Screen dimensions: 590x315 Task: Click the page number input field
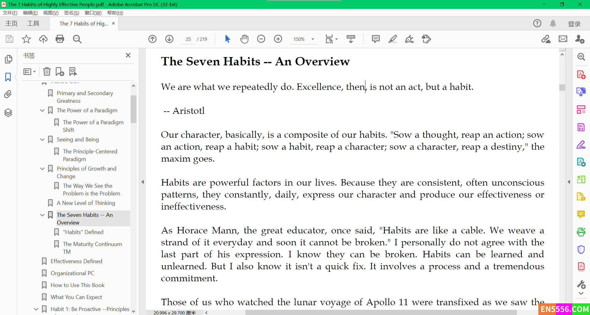(188, 39)
